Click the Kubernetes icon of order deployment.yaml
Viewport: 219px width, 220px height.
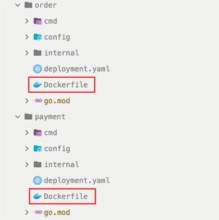coord(38,69)
